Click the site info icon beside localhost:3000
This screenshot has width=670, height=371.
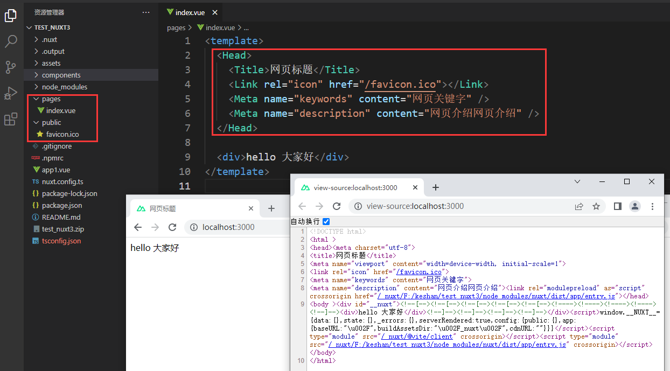coord(193,227)
